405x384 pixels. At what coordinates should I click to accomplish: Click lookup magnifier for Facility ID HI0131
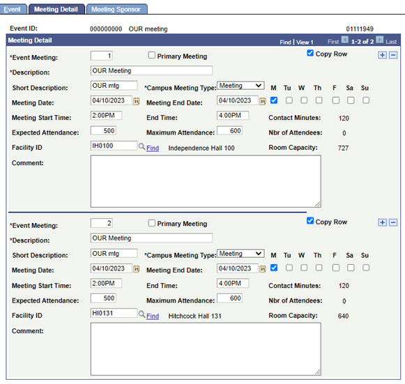[x=142, y=314]
